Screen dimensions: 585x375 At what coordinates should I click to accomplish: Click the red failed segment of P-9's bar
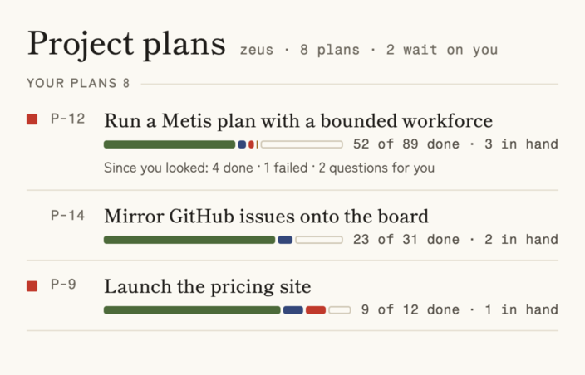coord(316,309)
